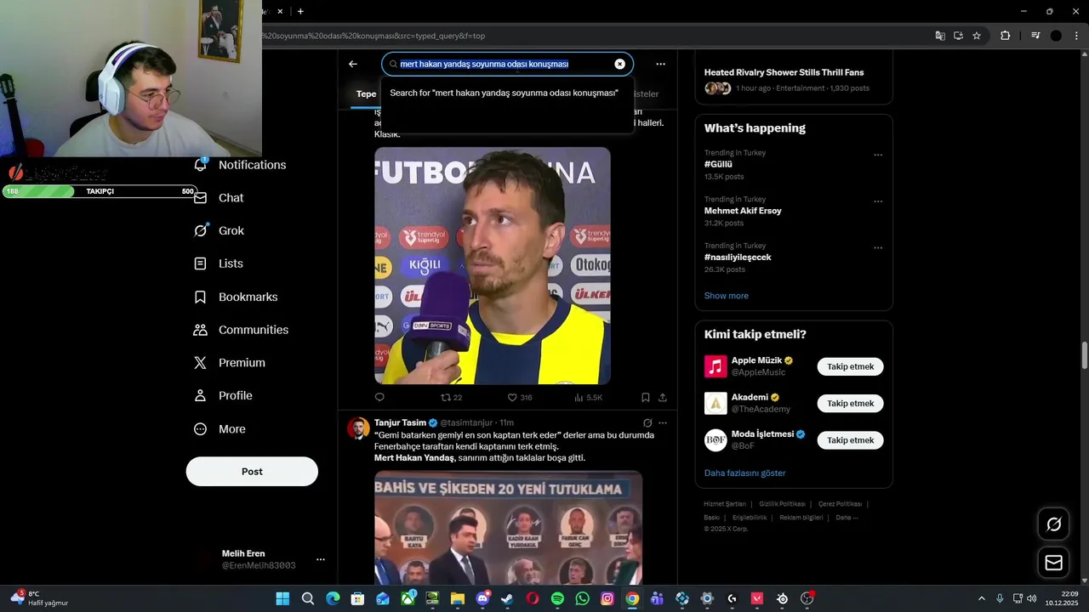Viewport: 1089px width, 612px height.
Task: Open search settings three-dot menu
Action: pos(660,64)
